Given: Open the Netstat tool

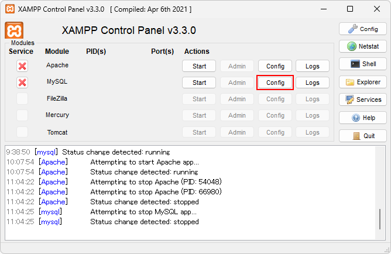Looking at the screenshot, I should [x=363, y=46].
